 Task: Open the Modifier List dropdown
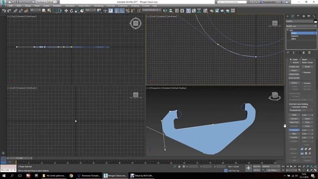301,26
